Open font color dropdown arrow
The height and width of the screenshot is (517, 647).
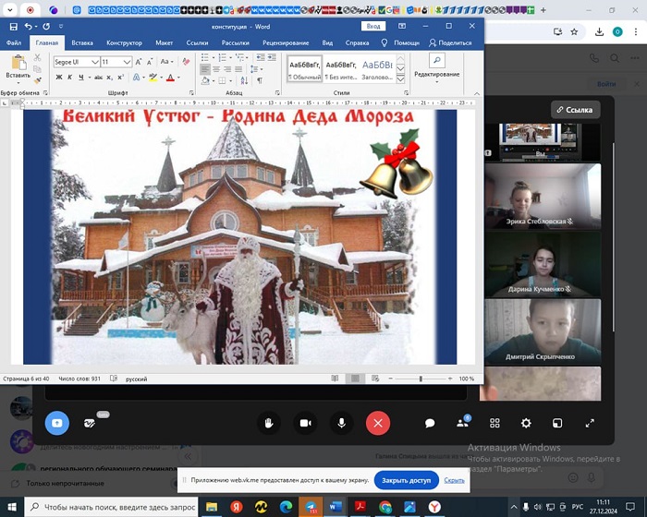click(x=178, y=78)
